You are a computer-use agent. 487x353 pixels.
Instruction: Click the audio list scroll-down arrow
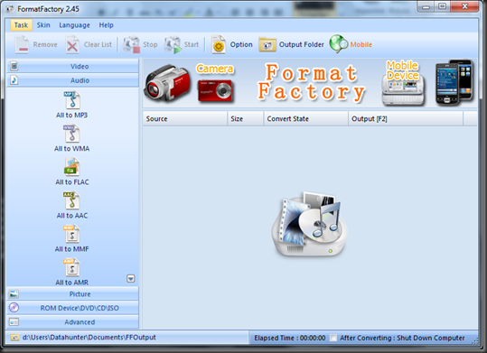[x=131, y=278]
